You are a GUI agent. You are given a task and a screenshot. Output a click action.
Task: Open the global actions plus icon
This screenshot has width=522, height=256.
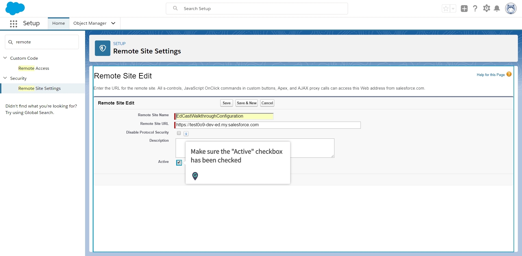[x=464, y=9]
